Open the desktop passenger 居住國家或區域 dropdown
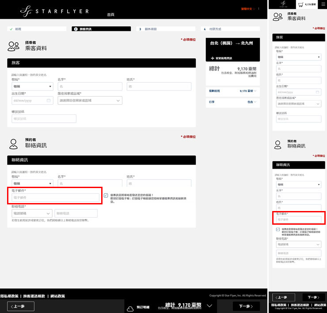This screenshot has width=327, height=313. pyautogui.click(x=90, y=101)
